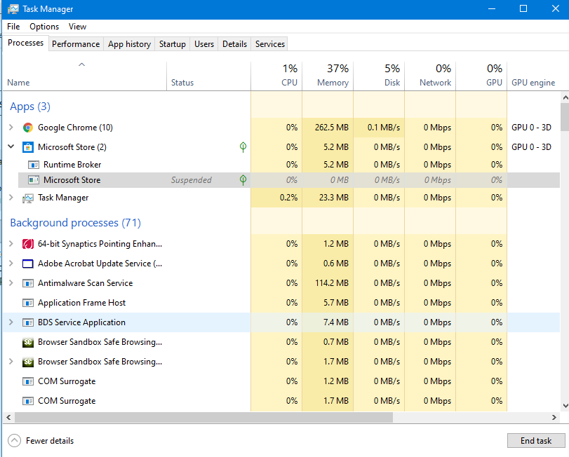This screenshot has width=569, height=457.
Task: Click the End task button
Action: pos(535,441)
